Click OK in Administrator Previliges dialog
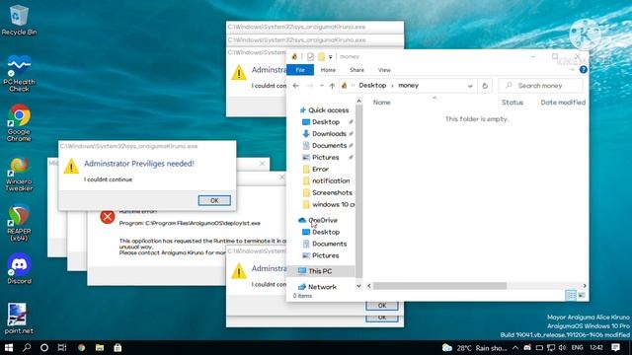The image size is (632, 355). pos(214,200)
